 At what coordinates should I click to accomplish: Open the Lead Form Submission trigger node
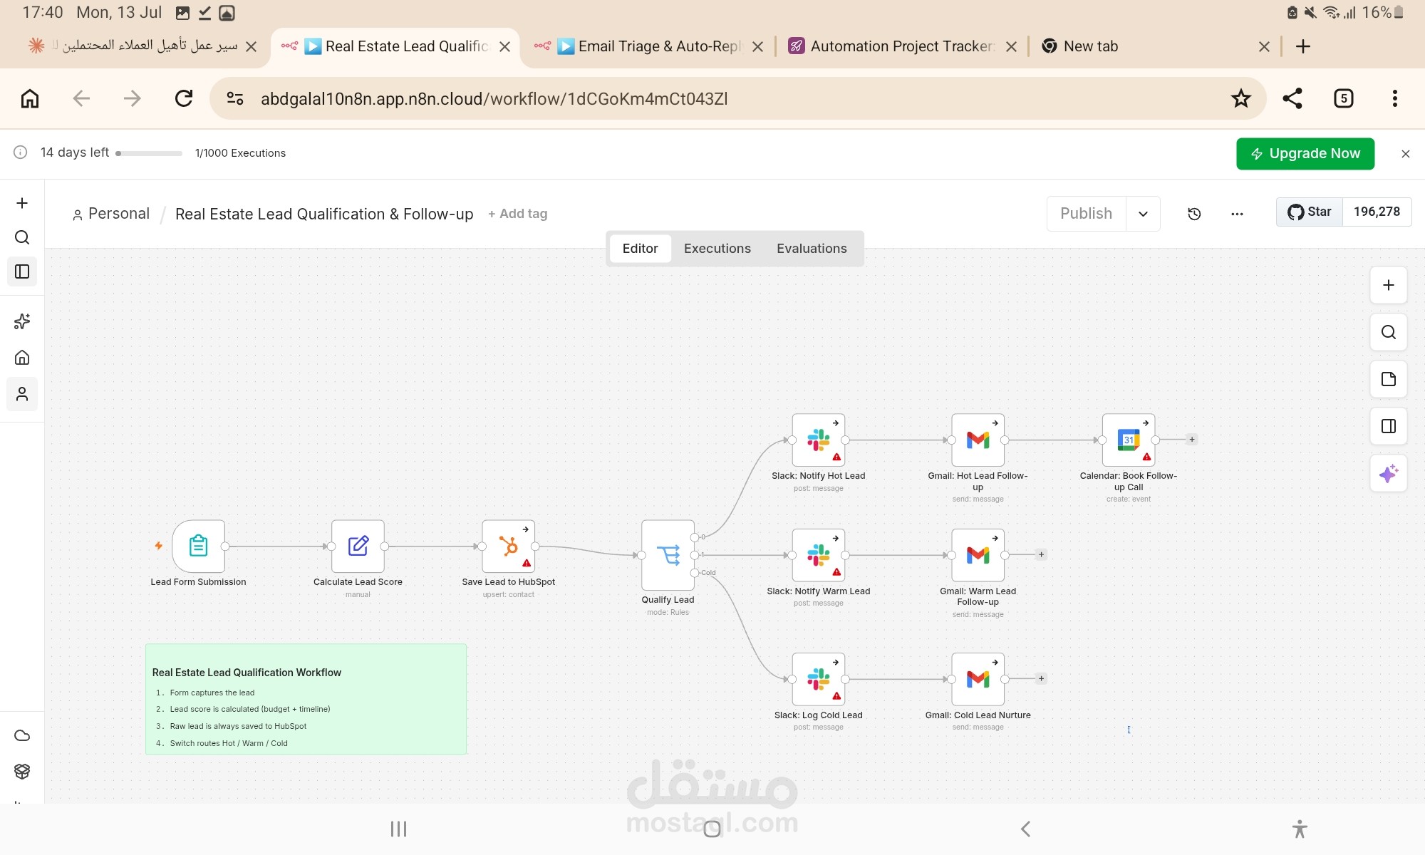[198, 546]
